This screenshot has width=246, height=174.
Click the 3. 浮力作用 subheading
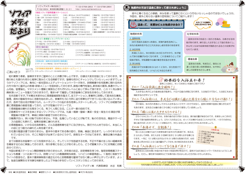pyautogui.click(x=135, y=64)
